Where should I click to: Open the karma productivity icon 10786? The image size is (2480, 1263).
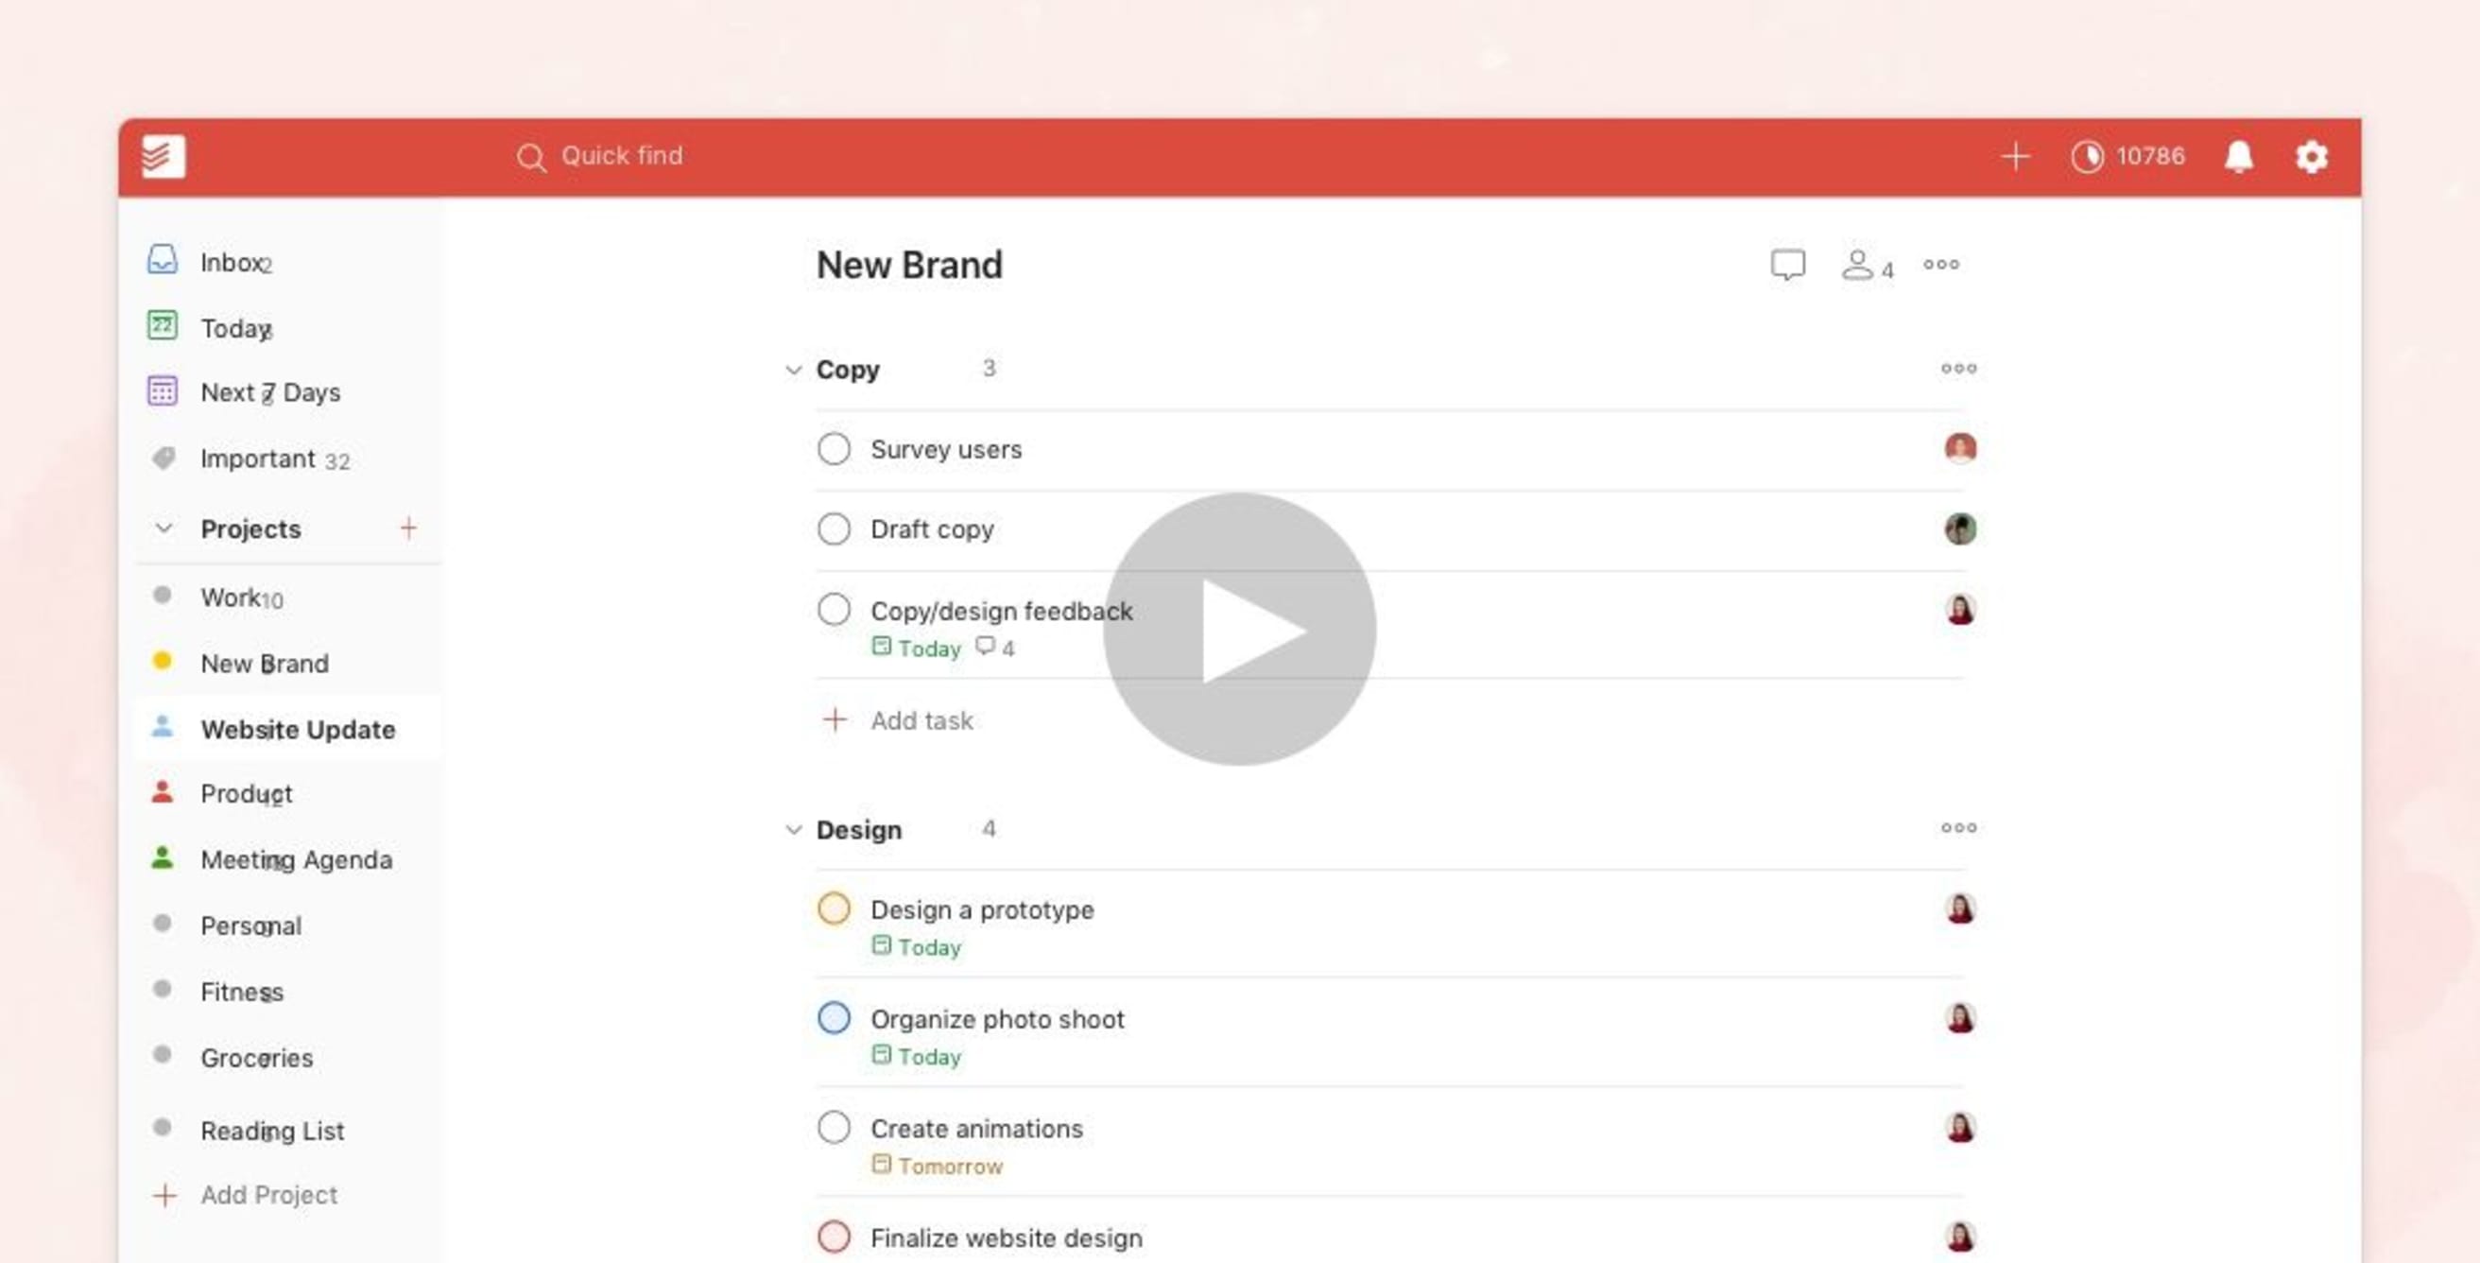[2127, 156]
